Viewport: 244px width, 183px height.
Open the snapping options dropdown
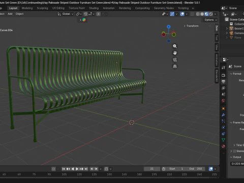(91, 14)
